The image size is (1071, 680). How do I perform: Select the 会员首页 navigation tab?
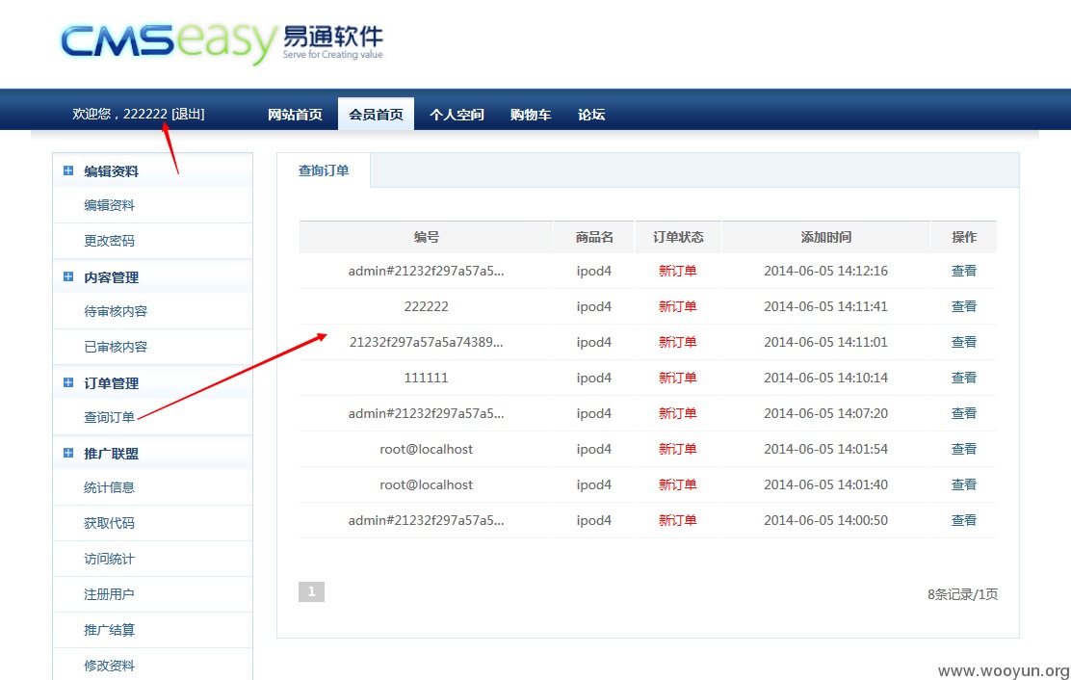click(376, 114)
